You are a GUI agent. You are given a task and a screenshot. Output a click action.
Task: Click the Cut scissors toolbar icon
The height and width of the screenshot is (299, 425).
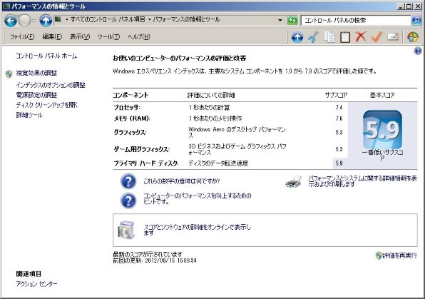click(x=313, y=37)
